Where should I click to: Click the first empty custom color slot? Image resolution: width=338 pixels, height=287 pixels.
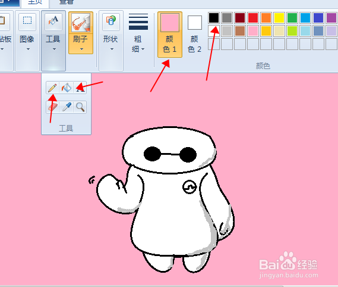tap(214, 44)
